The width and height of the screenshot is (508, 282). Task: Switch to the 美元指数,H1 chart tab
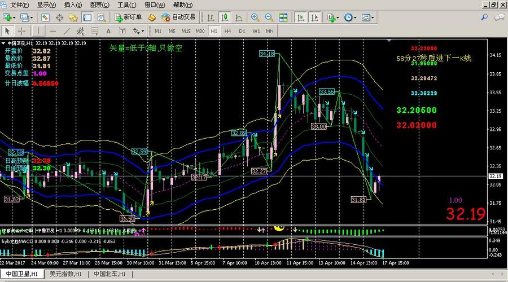point(65,274)
